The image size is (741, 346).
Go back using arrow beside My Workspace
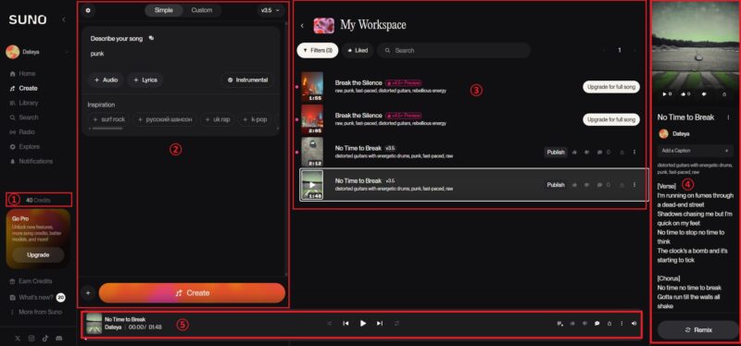click(303, 26)
